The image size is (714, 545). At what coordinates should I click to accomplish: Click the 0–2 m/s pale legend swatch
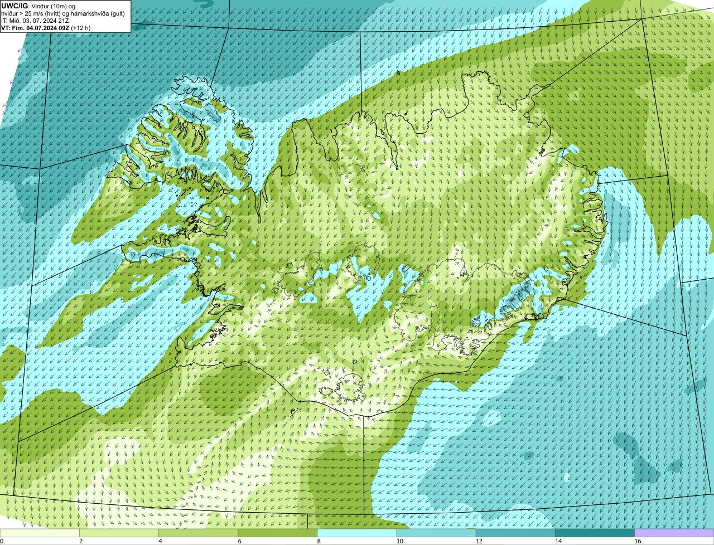click(40, 533)
